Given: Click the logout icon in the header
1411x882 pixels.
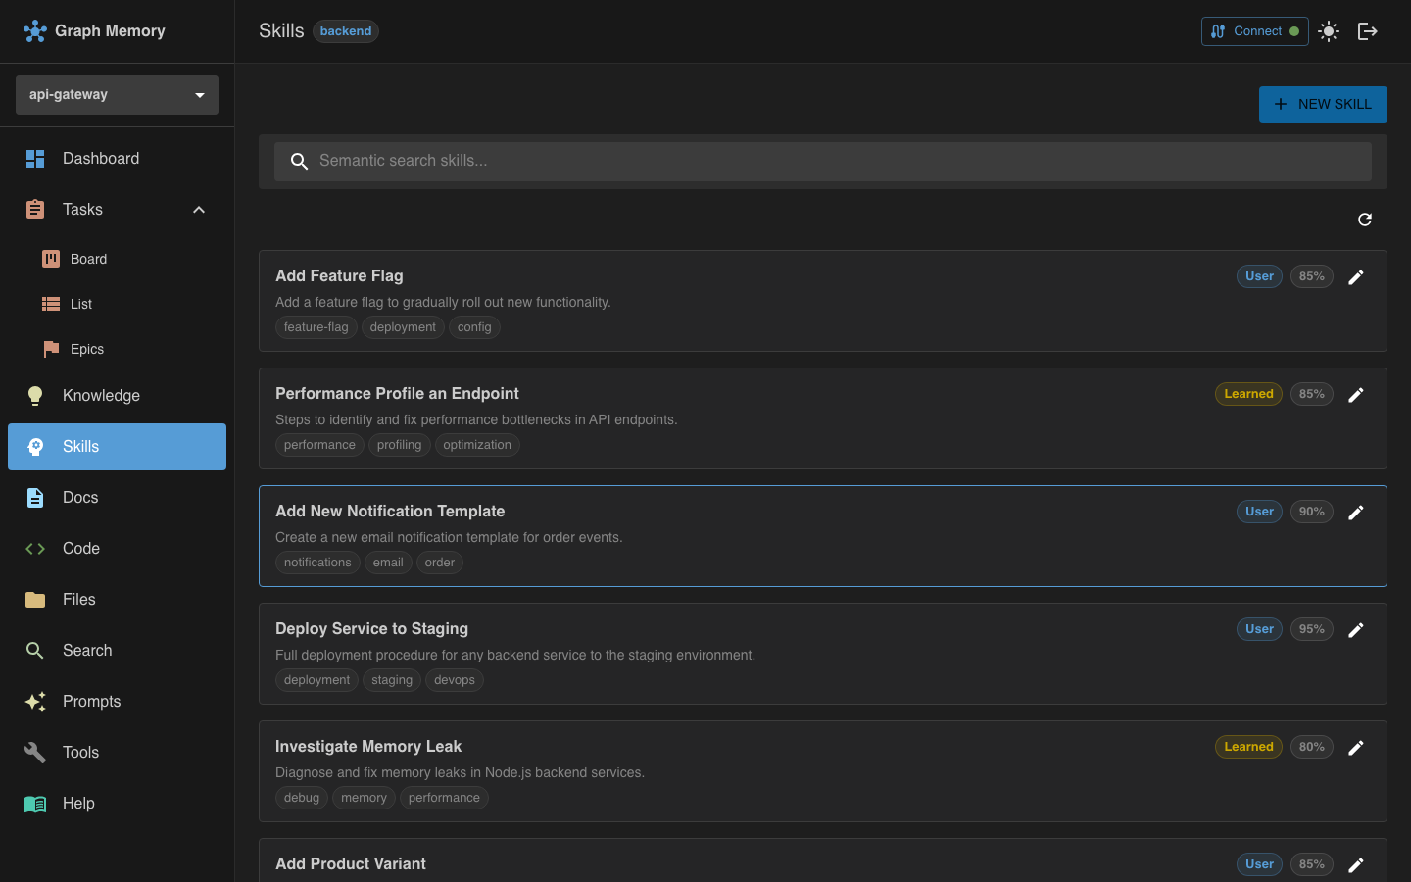Looking at the screenshot, I should click(x=1368, y=31).
